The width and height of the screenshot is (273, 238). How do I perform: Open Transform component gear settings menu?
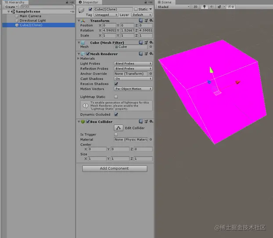point(151,21)
